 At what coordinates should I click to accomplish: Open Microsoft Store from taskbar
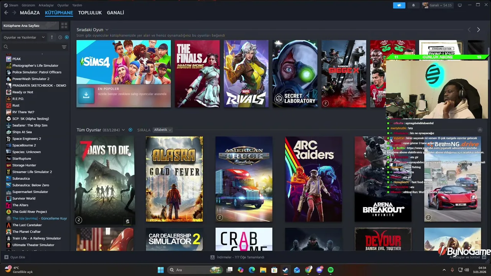(274, 270)
